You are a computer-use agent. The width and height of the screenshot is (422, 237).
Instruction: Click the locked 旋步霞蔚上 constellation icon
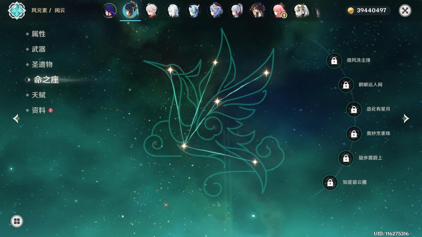pos(346,158)
